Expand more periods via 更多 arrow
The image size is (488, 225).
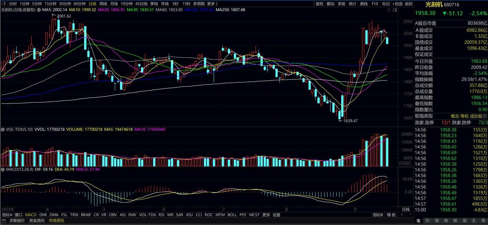212,4
